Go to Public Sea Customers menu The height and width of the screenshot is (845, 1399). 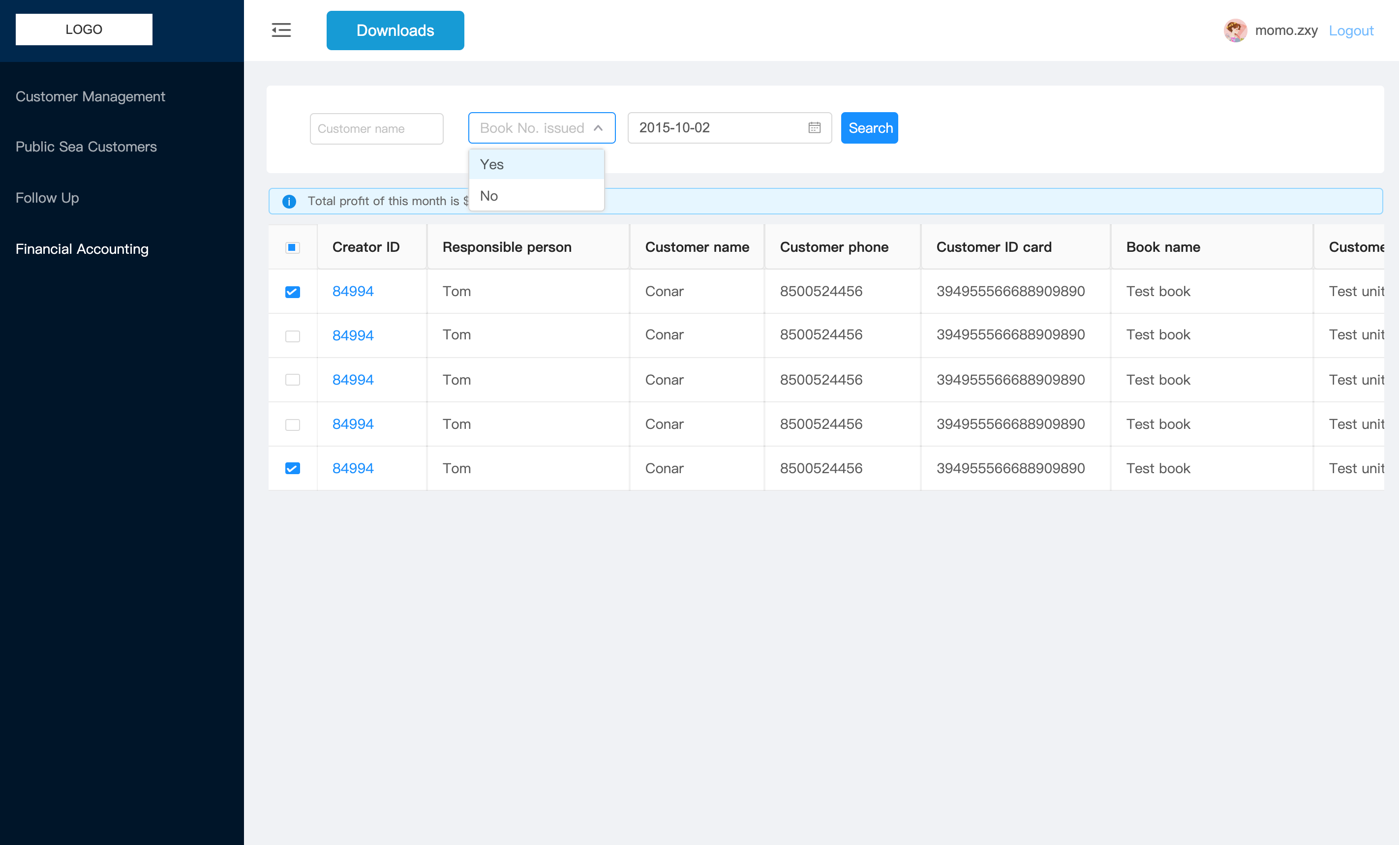tap(86, 147)
